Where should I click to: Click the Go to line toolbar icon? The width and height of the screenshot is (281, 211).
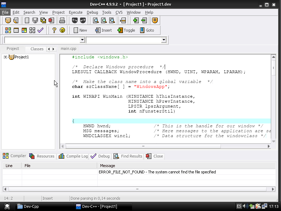pos(123,20)
